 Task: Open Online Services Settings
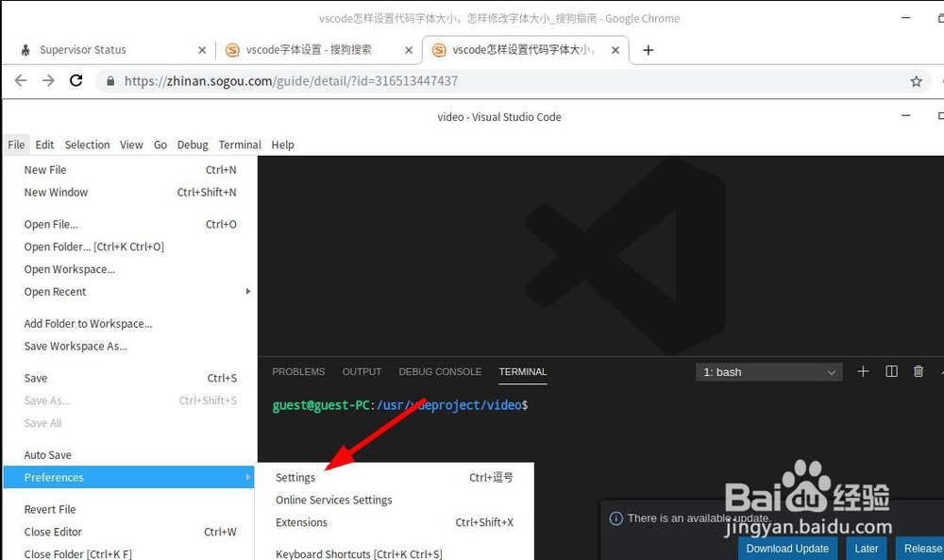pos(395,500)
